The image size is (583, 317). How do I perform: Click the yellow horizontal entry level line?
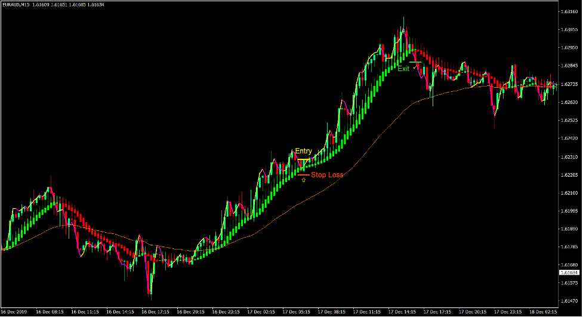click(304, 160)
